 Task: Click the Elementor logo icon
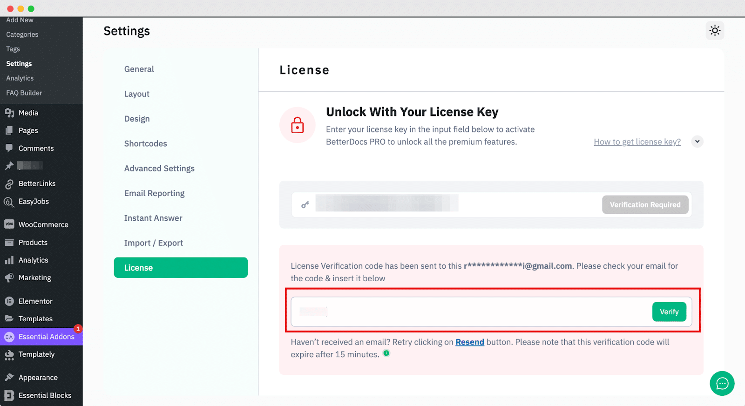[x=9, y=301]
